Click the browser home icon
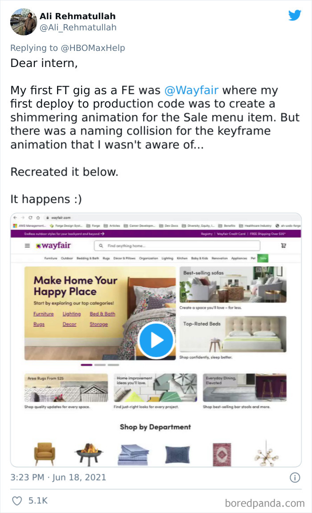The width and height of the screenshot is (312, 513). coord(38,217)
